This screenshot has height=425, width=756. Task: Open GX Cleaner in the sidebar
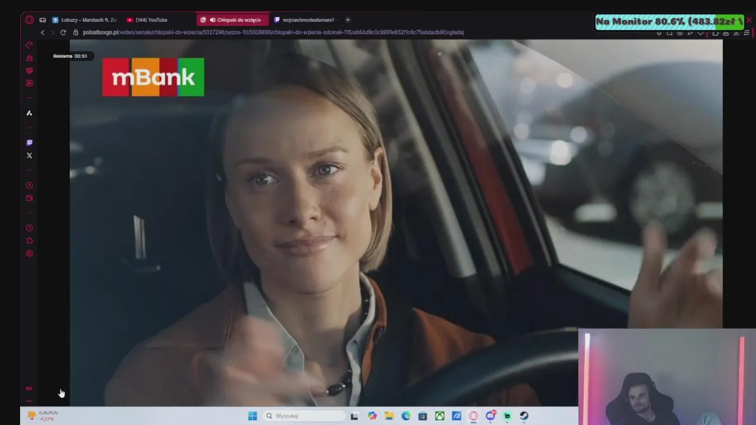(29, 58)
